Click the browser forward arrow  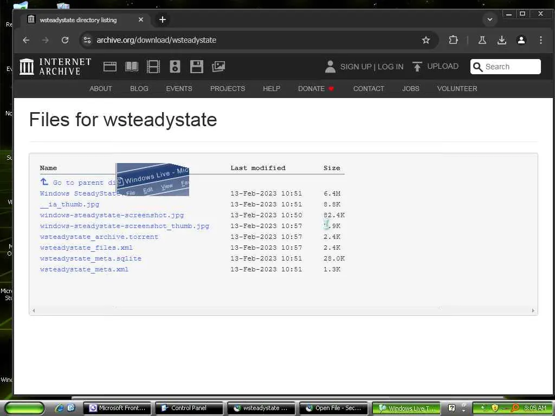[x=46, y=40]
